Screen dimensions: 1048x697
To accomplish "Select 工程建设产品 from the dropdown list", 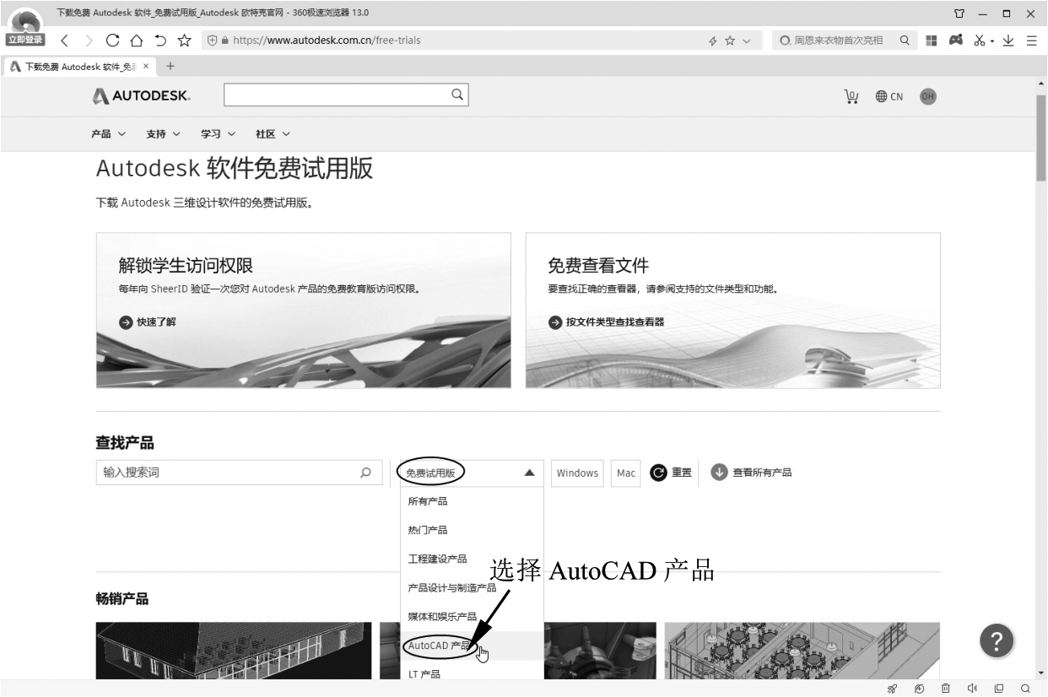I will (472, 559).
